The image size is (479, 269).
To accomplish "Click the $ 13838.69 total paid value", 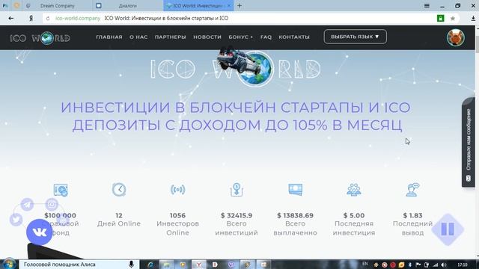I will [x=295, y=215].
